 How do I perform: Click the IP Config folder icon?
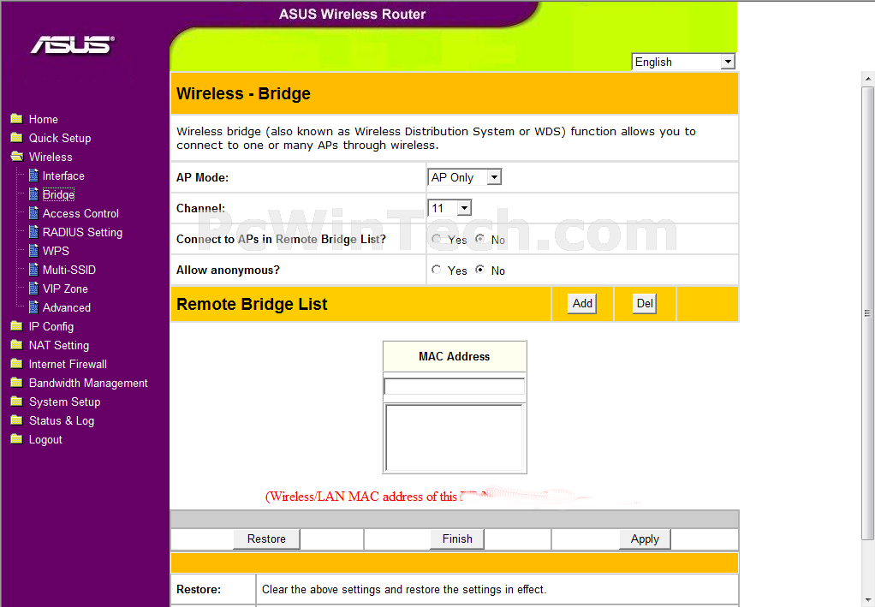click(17, 326)
